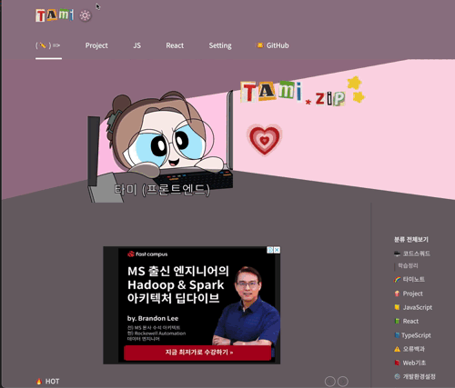455x388 pixels.
Task: Click the red 지금 최저가로 수강하기 button
Action: [x=197, y=353]
